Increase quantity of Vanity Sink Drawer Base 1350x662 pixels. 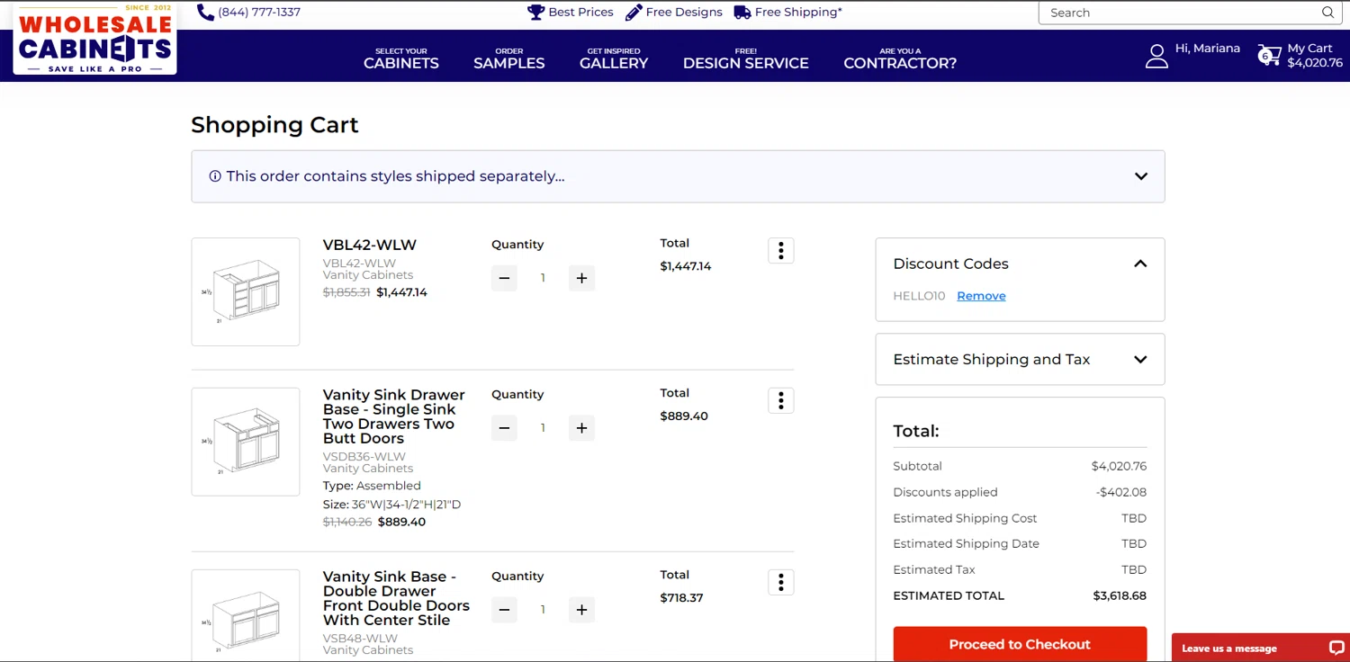pos(581,428)
